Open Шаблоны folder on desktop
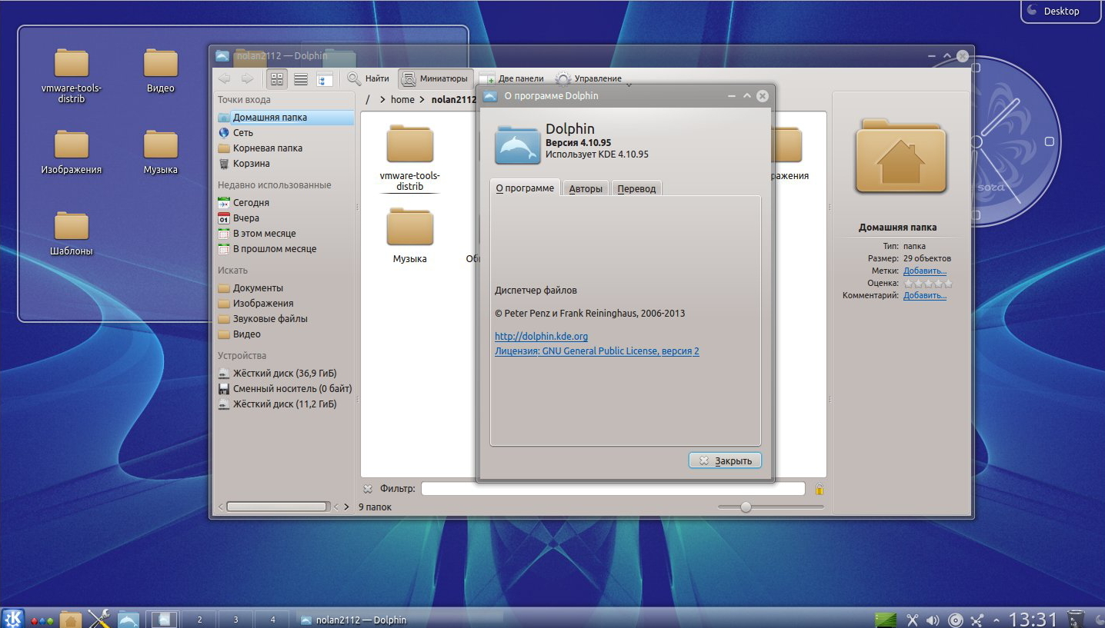The height and width of the screenshot is (628, 1105). pos(72,234)
